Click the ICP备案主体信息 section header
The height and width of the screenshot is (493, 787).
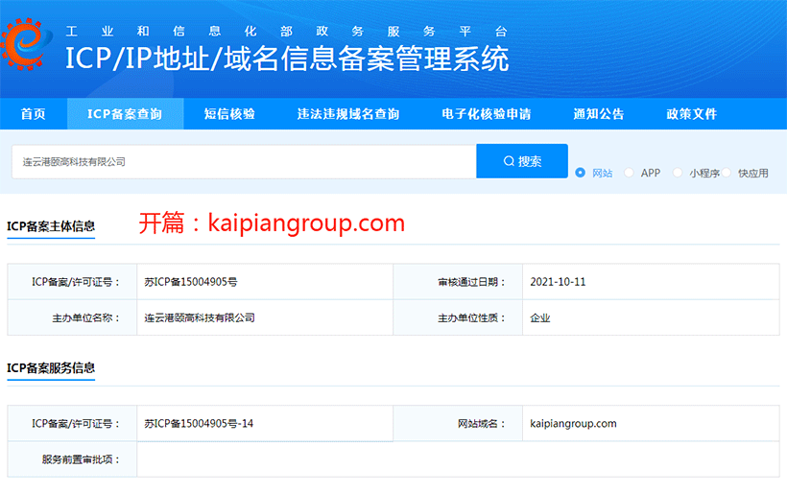(51, 226)
